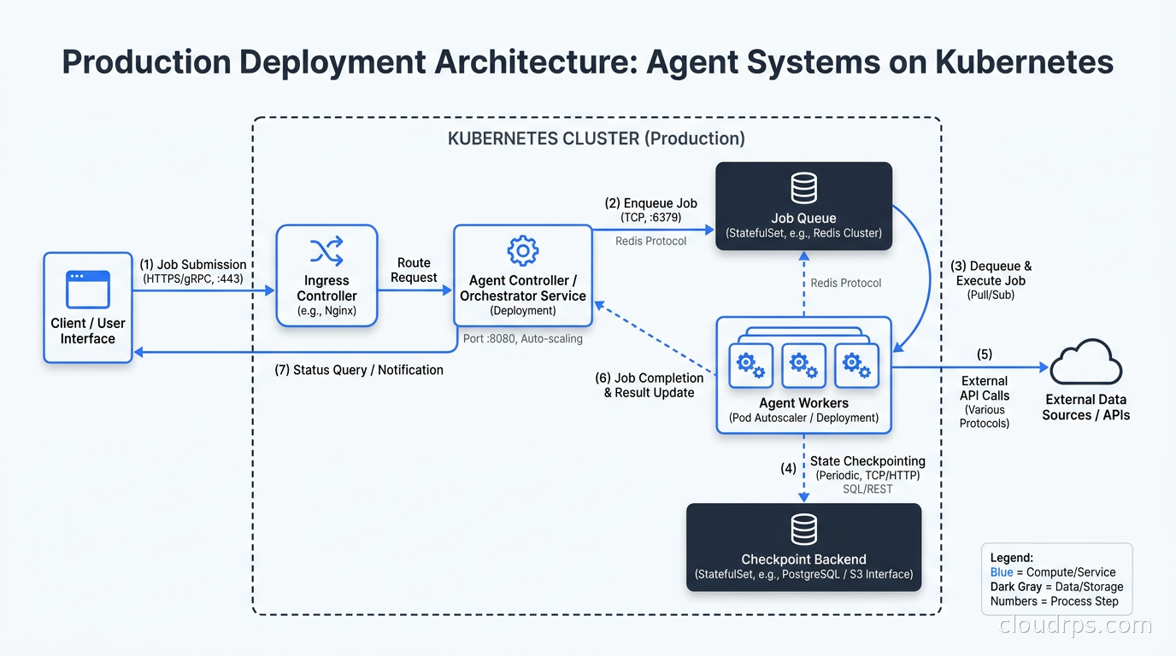Image resolution: width=1176 pixels, height=656 pixels.
Task: Click the 'Checkpoint Backend' label
Action: tap(803, 559)
